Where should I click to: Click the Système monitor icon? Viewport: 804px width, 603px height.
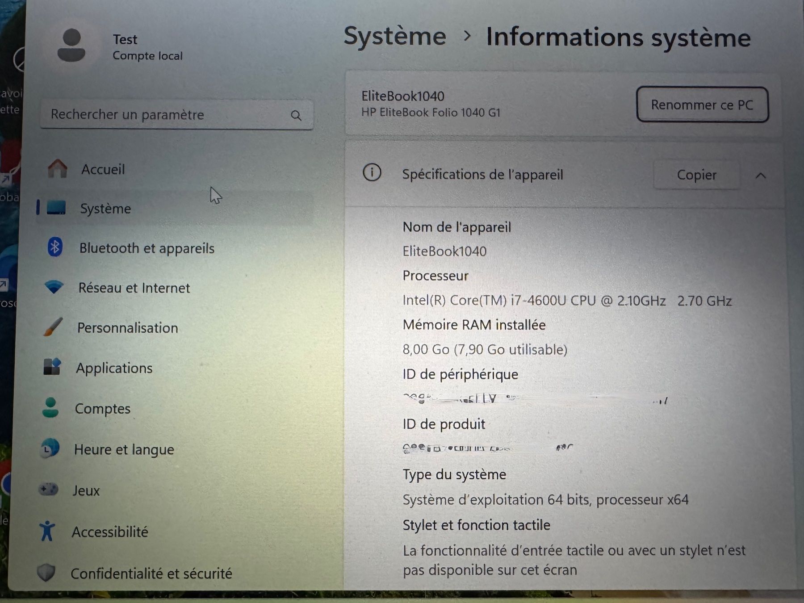[56, 208]
